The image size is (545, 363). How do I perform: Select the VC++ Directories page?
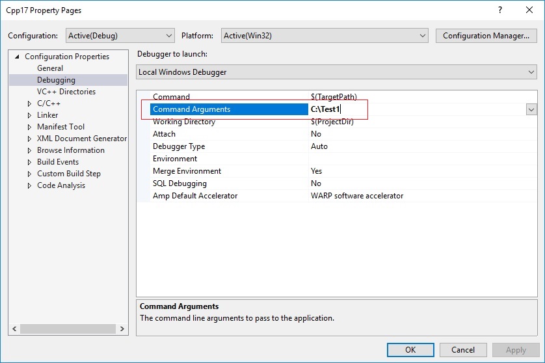click(66, 92)
